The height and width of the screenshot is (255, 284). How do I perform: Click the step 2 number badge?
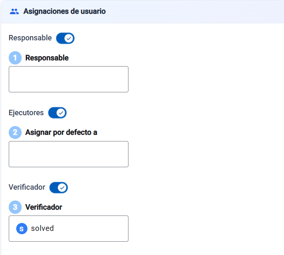[15, 133]
